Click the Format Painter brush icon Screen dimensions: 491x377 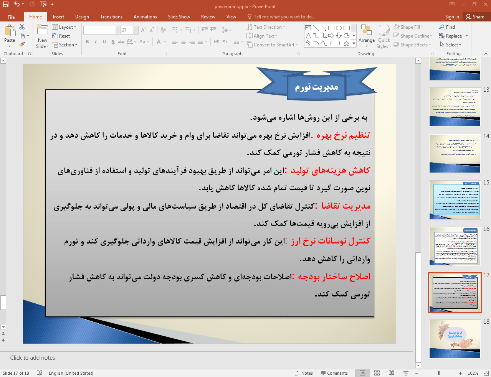(22, 44)
